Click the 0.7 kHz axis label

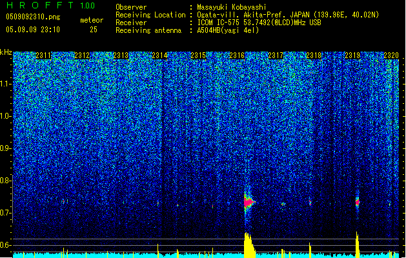[5, 213]
